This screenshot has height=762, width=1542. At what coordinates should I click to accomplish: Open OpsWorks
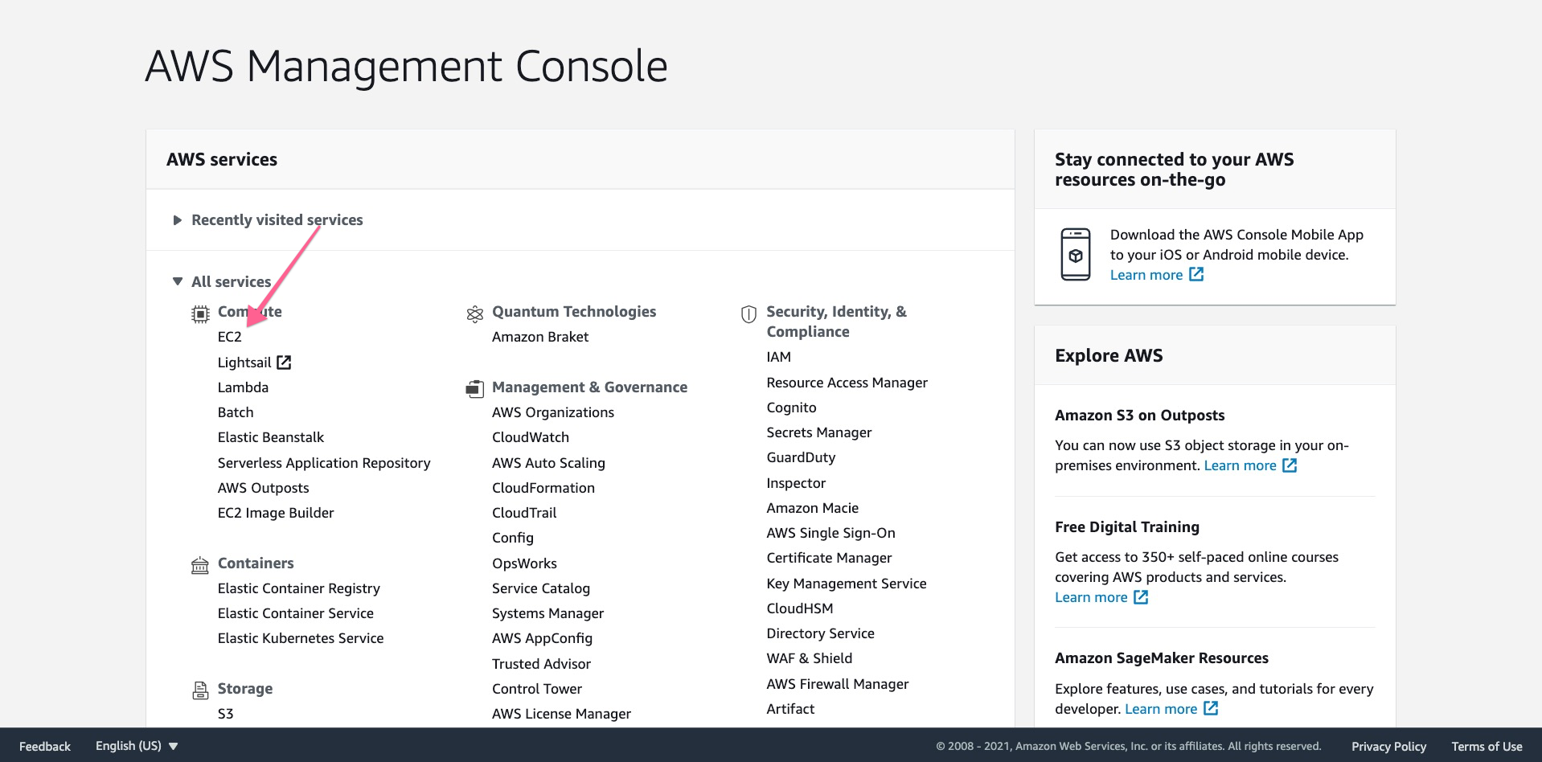524,563
